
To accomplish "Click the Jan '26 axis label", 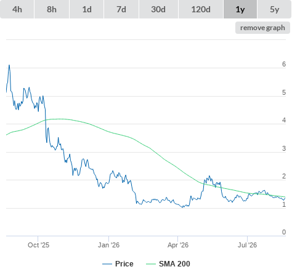I will pos(108,245).
